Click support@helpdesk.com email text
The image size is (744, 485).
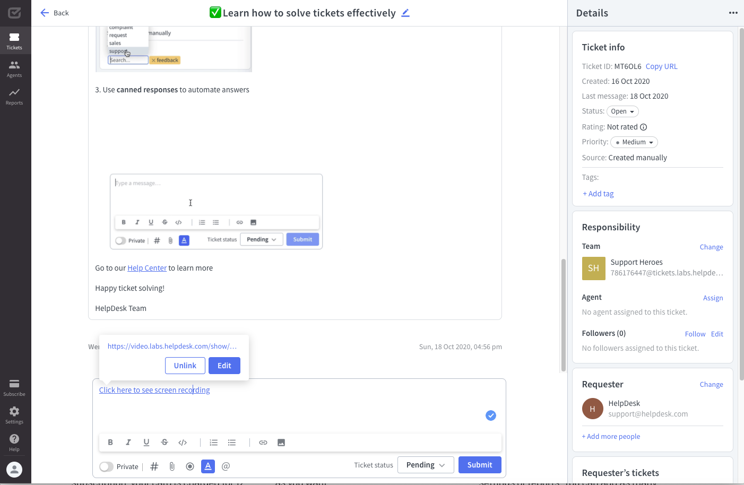point(648,414)
